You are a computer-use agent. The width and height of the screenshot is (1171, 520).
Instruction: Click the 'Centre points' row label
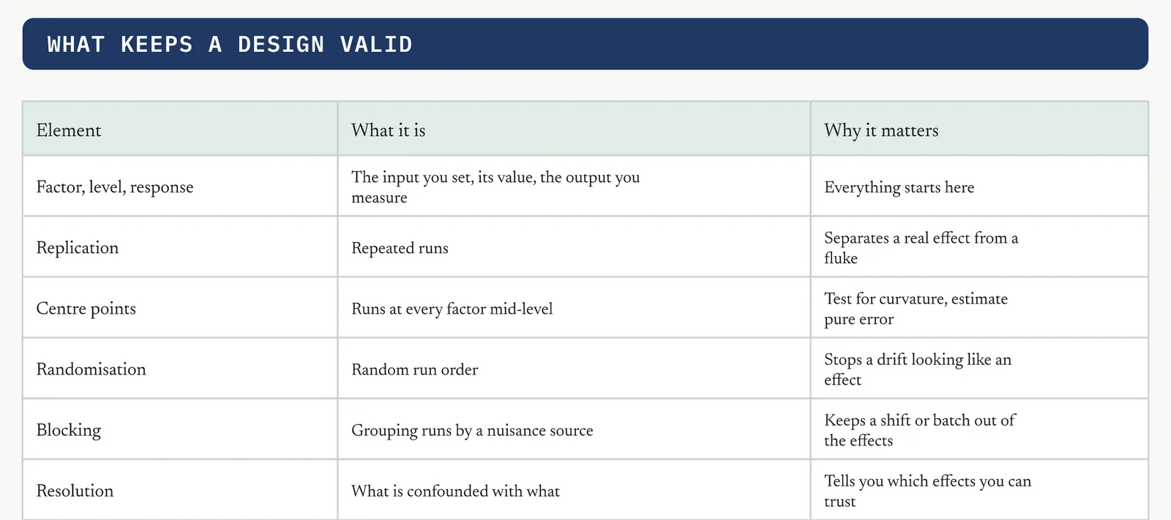[x=86, y=309]
